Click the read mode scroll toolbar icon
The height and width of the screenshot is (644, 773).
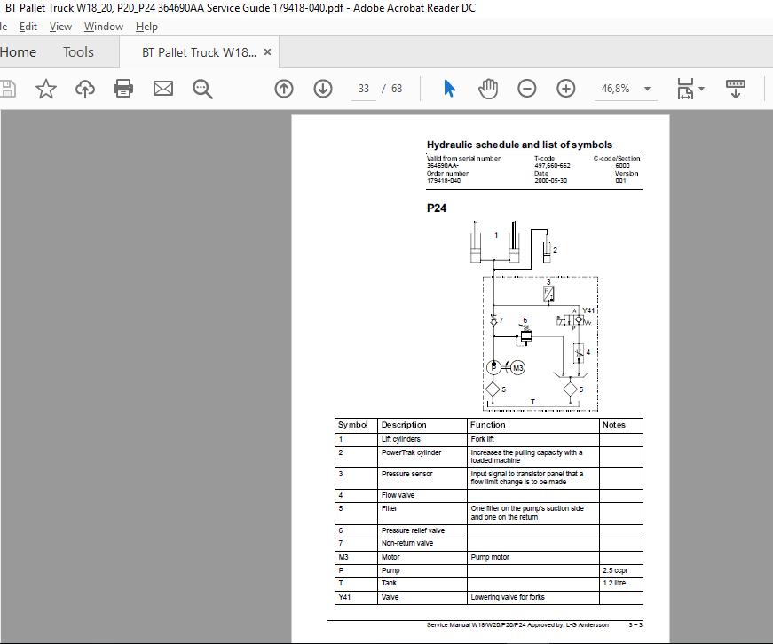[736, 89]
